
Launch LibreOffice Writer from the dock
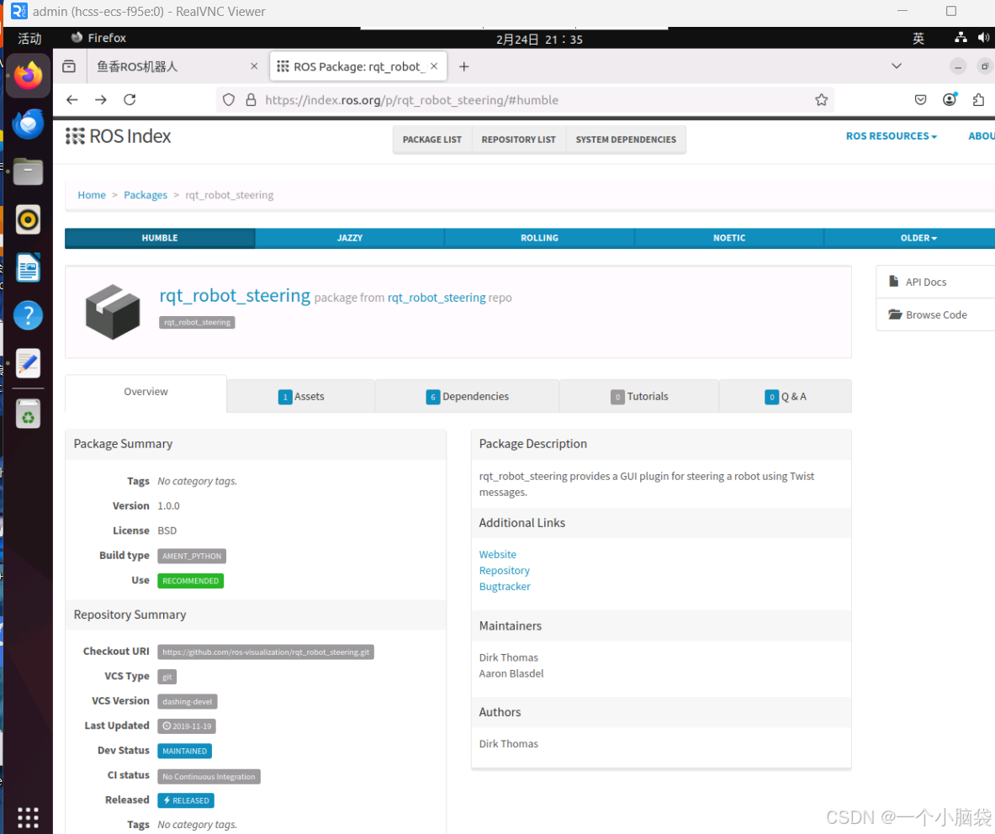click(28, 267)
